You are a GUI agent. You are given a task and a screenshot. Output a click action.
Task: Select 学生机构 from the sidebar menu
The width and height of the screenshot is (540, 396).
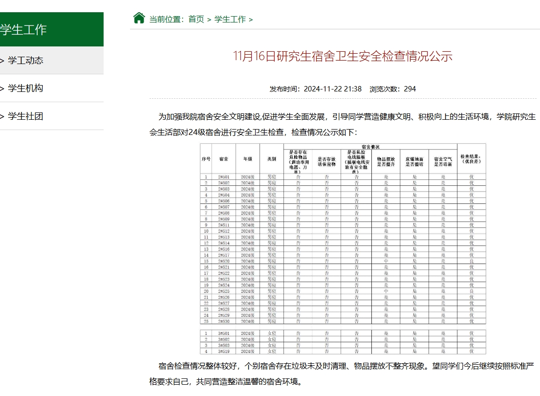click(x=25, y=88)
